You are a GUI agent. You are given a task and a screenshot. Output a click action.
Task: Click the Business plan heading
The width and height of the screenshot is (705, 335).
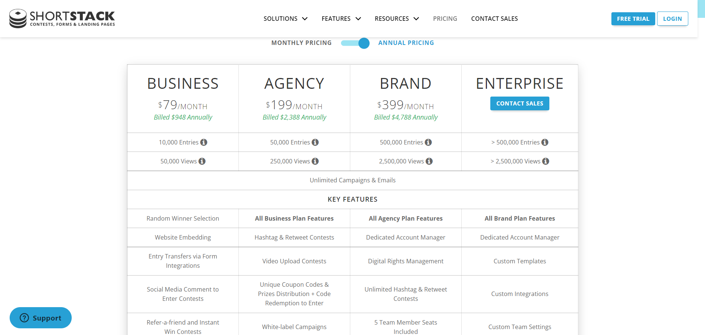[183, 84]
